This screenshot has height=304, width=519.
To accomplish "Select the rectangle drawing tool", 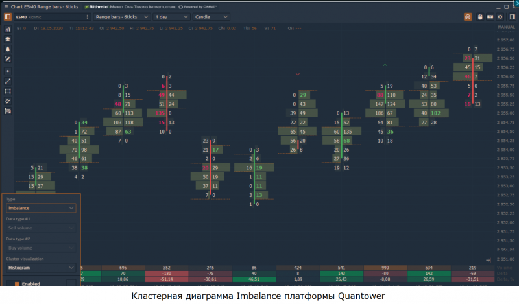I will coord(8,91).
